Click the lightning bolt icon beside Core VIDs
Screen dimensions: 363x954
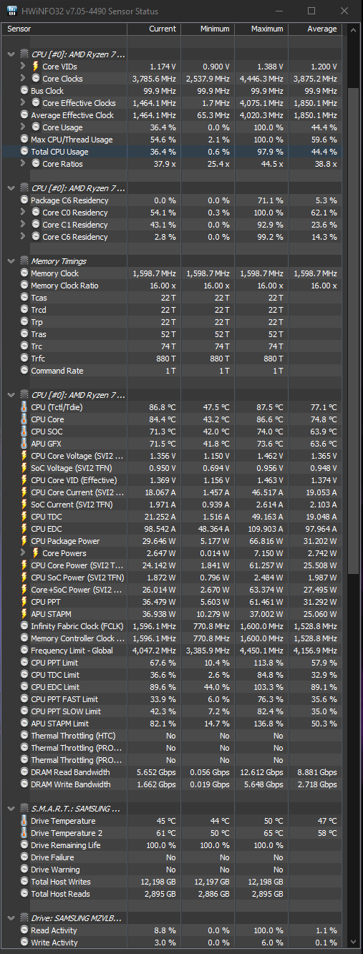tap(36, 67)
